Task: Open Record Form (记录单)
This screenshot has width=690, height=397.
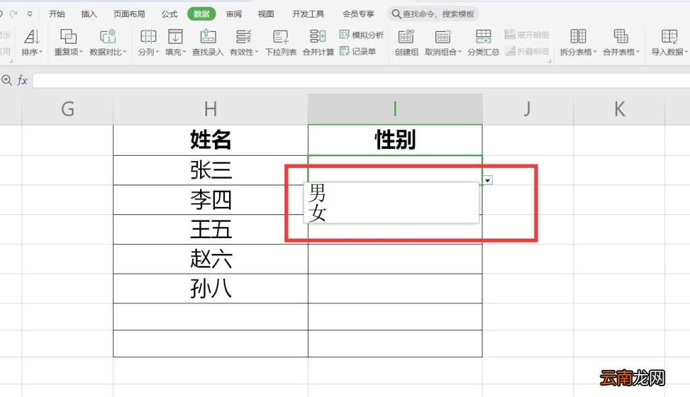Action: [x=358, y=51]
